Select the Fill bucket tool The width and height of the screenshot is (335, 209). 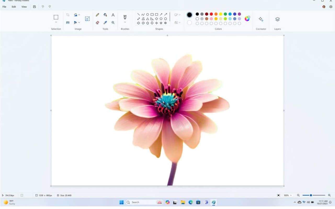[x=105, y=15]
